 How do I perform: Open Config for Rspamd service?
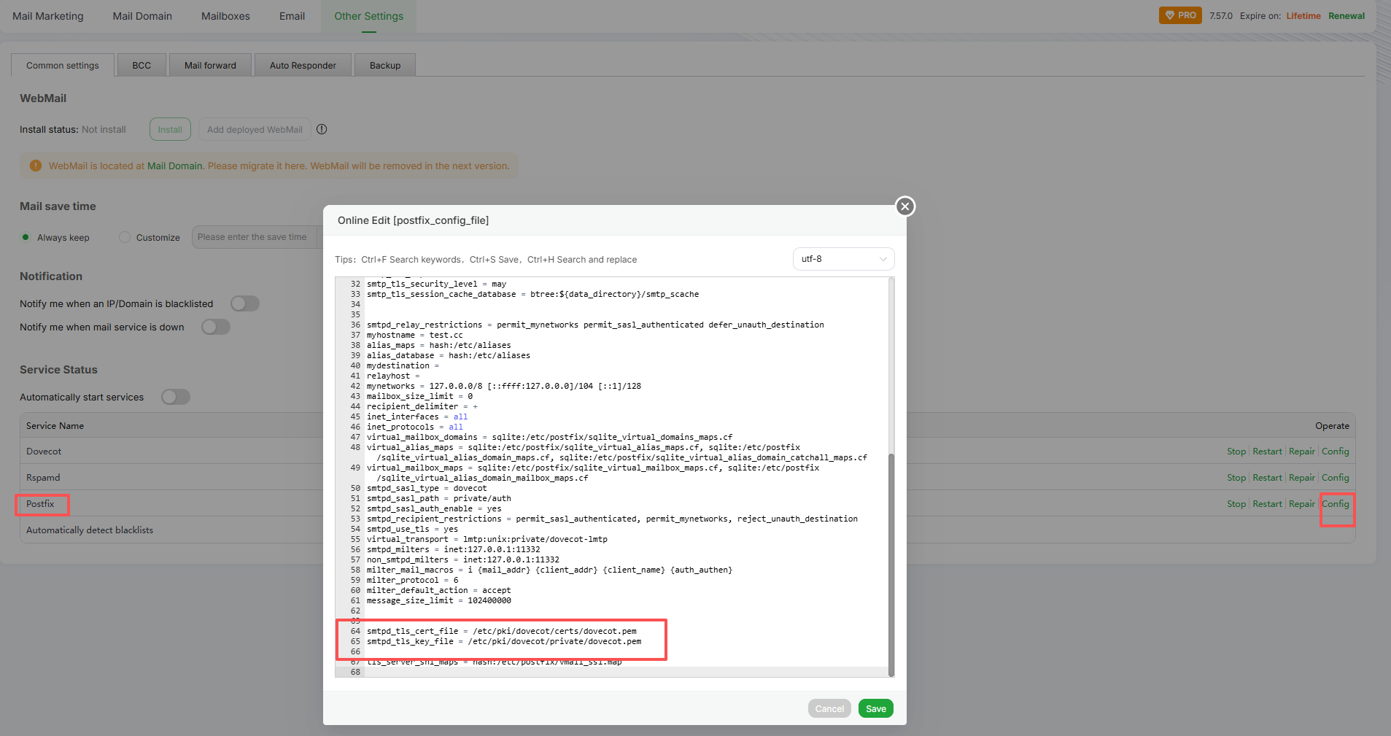point(1336,478)
